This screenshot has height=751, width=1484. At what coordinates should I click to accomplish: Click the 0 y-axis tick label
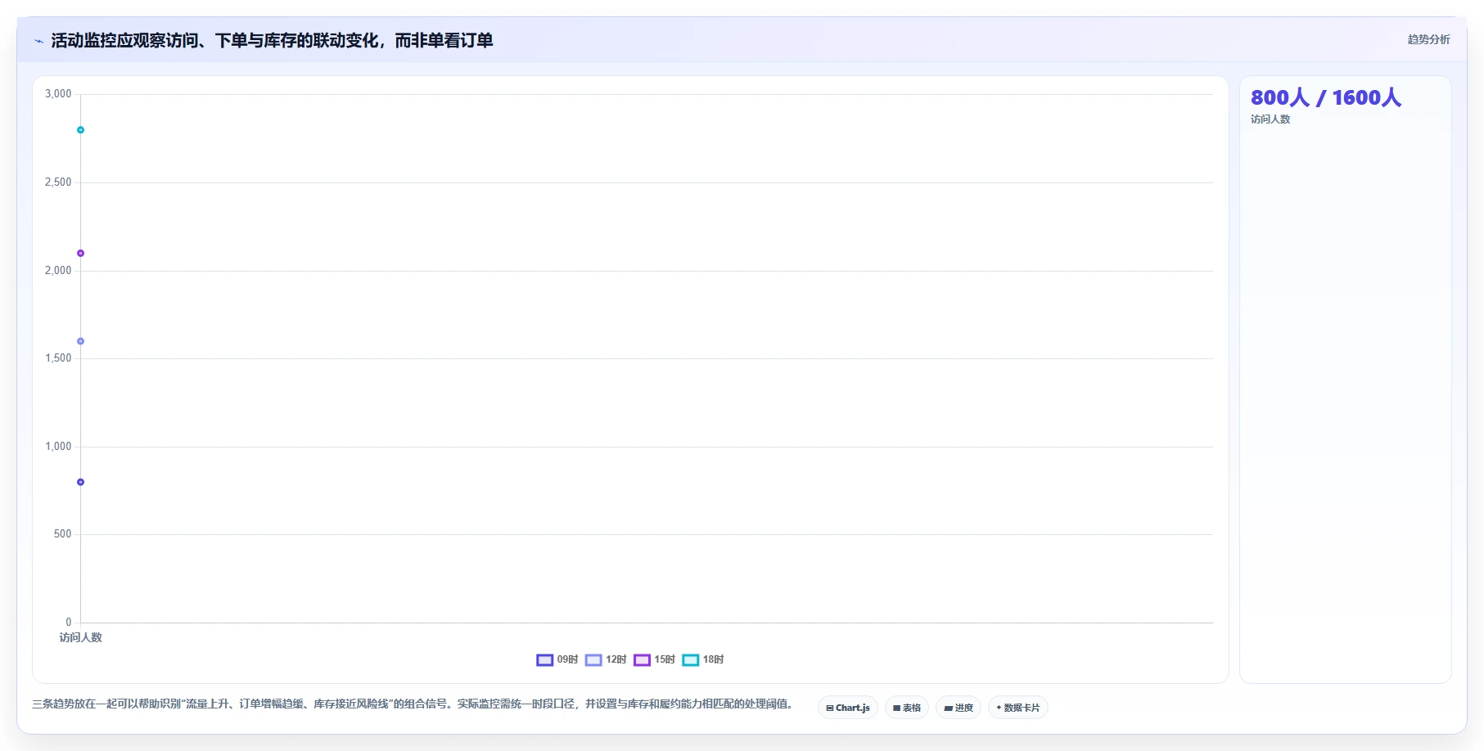pyautogui.click(x=69, y=622)
